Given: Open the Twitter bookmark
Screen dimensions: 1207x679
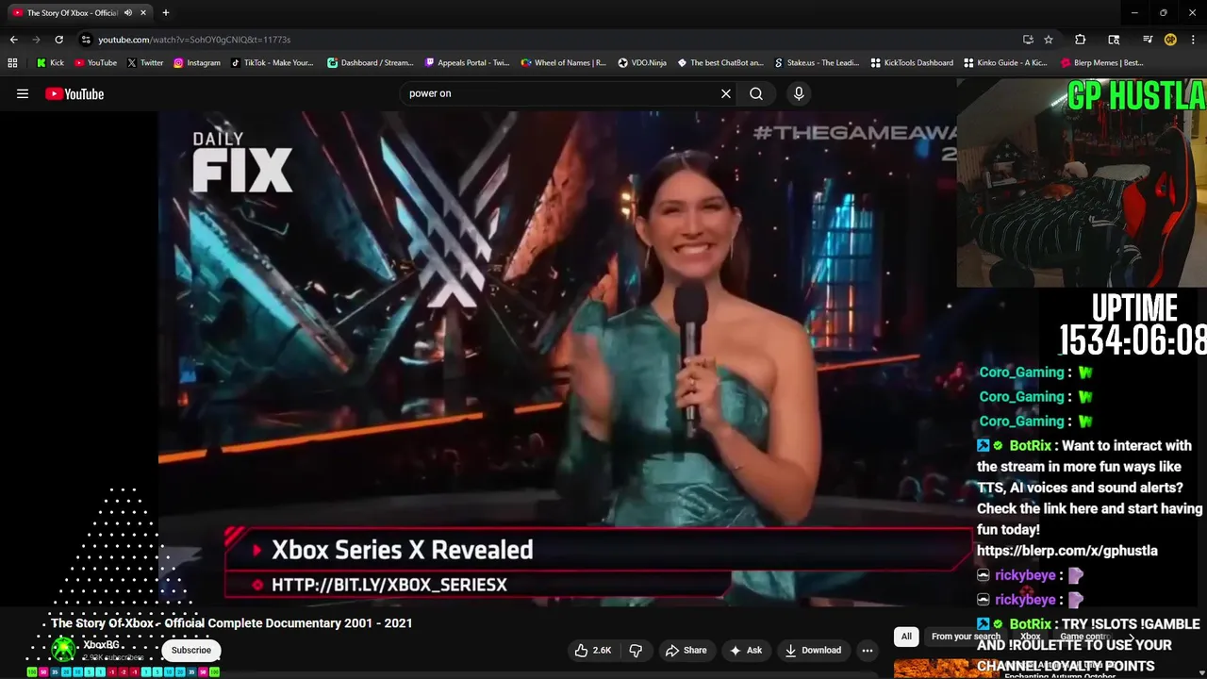Looking at the screenshot, I should 144,63.
